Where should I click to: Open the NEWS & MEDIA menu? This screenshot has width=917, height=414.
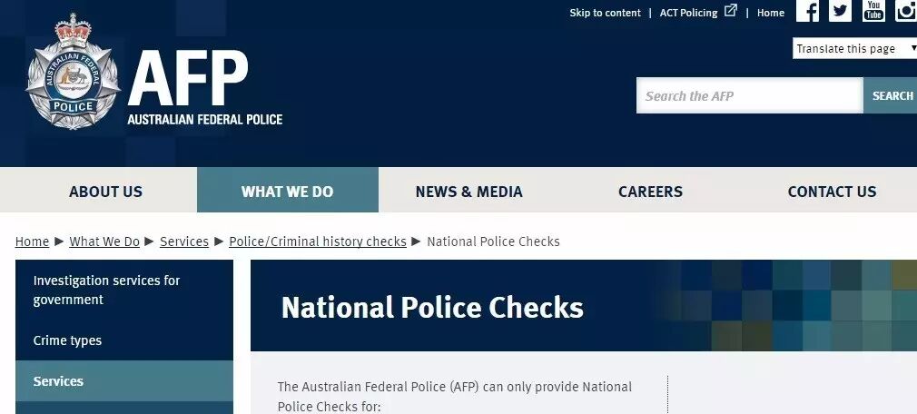pos(469,192)
